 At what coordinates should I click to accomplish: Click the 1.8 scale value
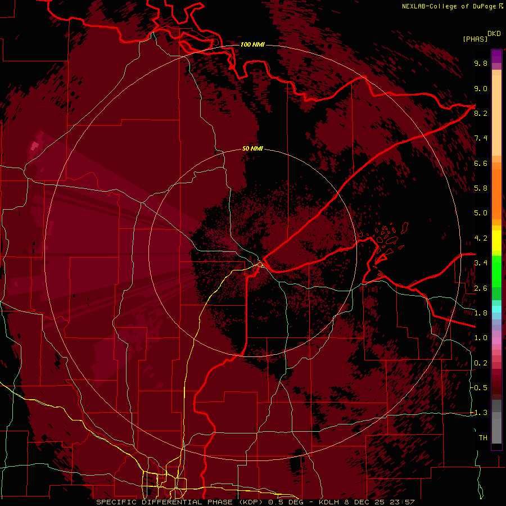481,313
